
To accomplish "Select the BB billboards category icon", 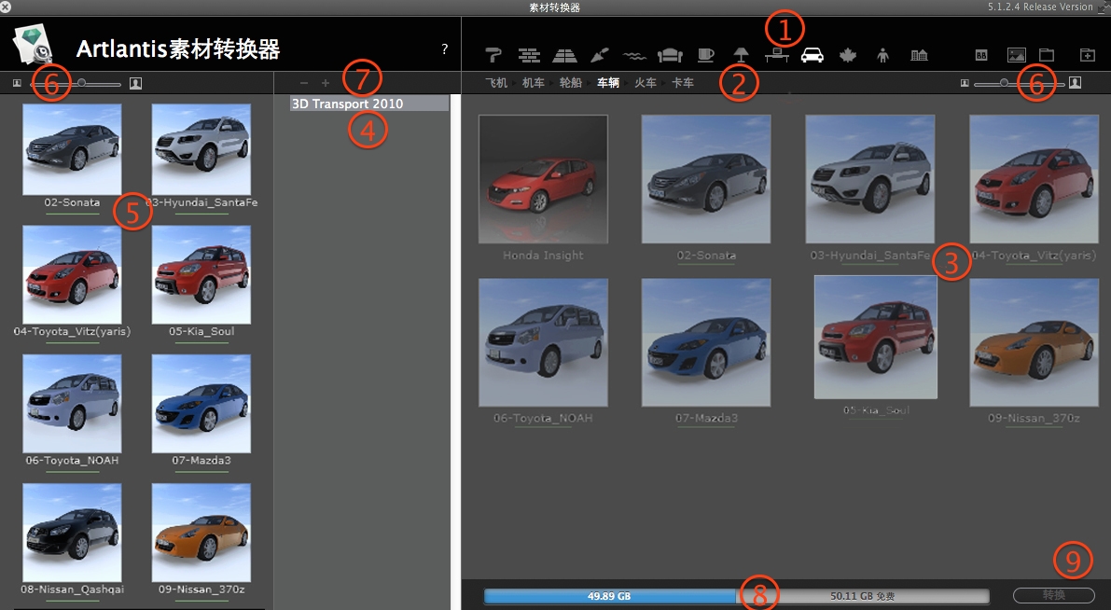I will [x=981, y=55].
